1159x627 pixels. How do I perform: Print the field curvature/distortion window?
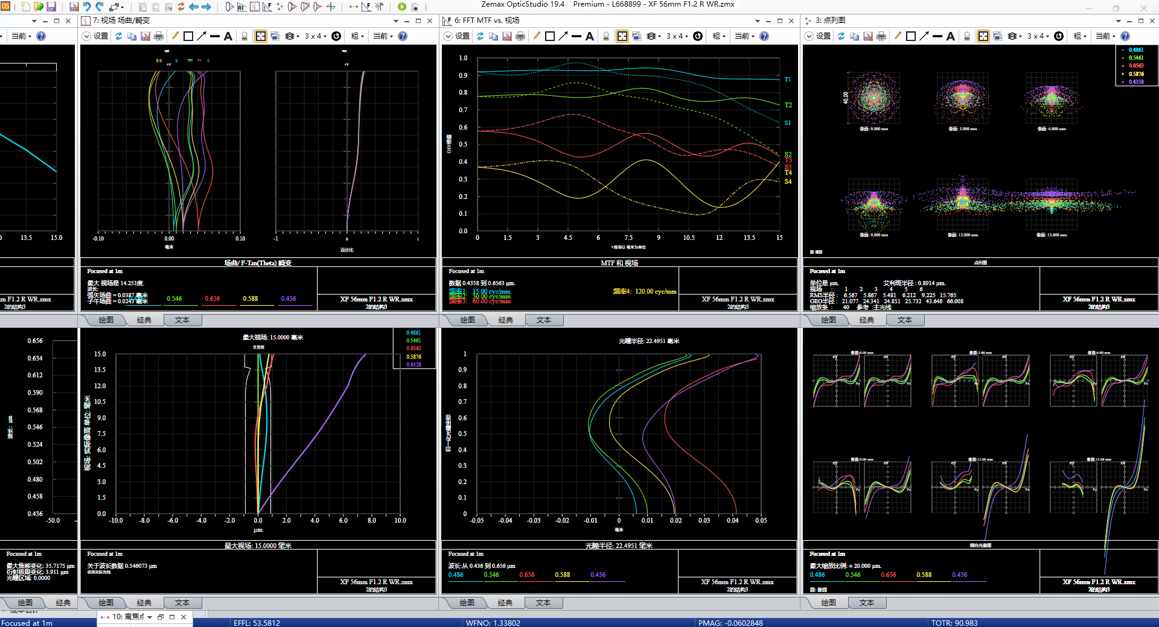pos(159,36)
